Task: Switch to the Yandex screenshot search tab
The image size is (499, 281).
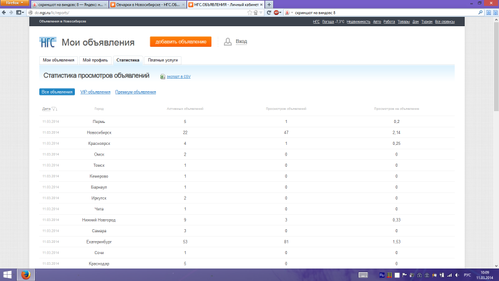Action: point(70,5)
